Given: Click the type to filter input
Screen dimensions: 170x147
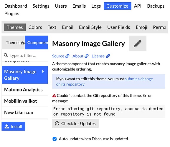Looking at the screenshot, I should (x=25, y=55).
